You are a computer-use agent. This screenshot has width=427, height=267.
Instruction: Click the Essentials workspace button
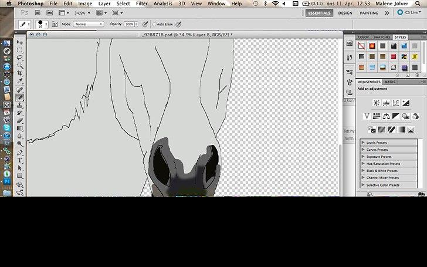pos(319,12)
